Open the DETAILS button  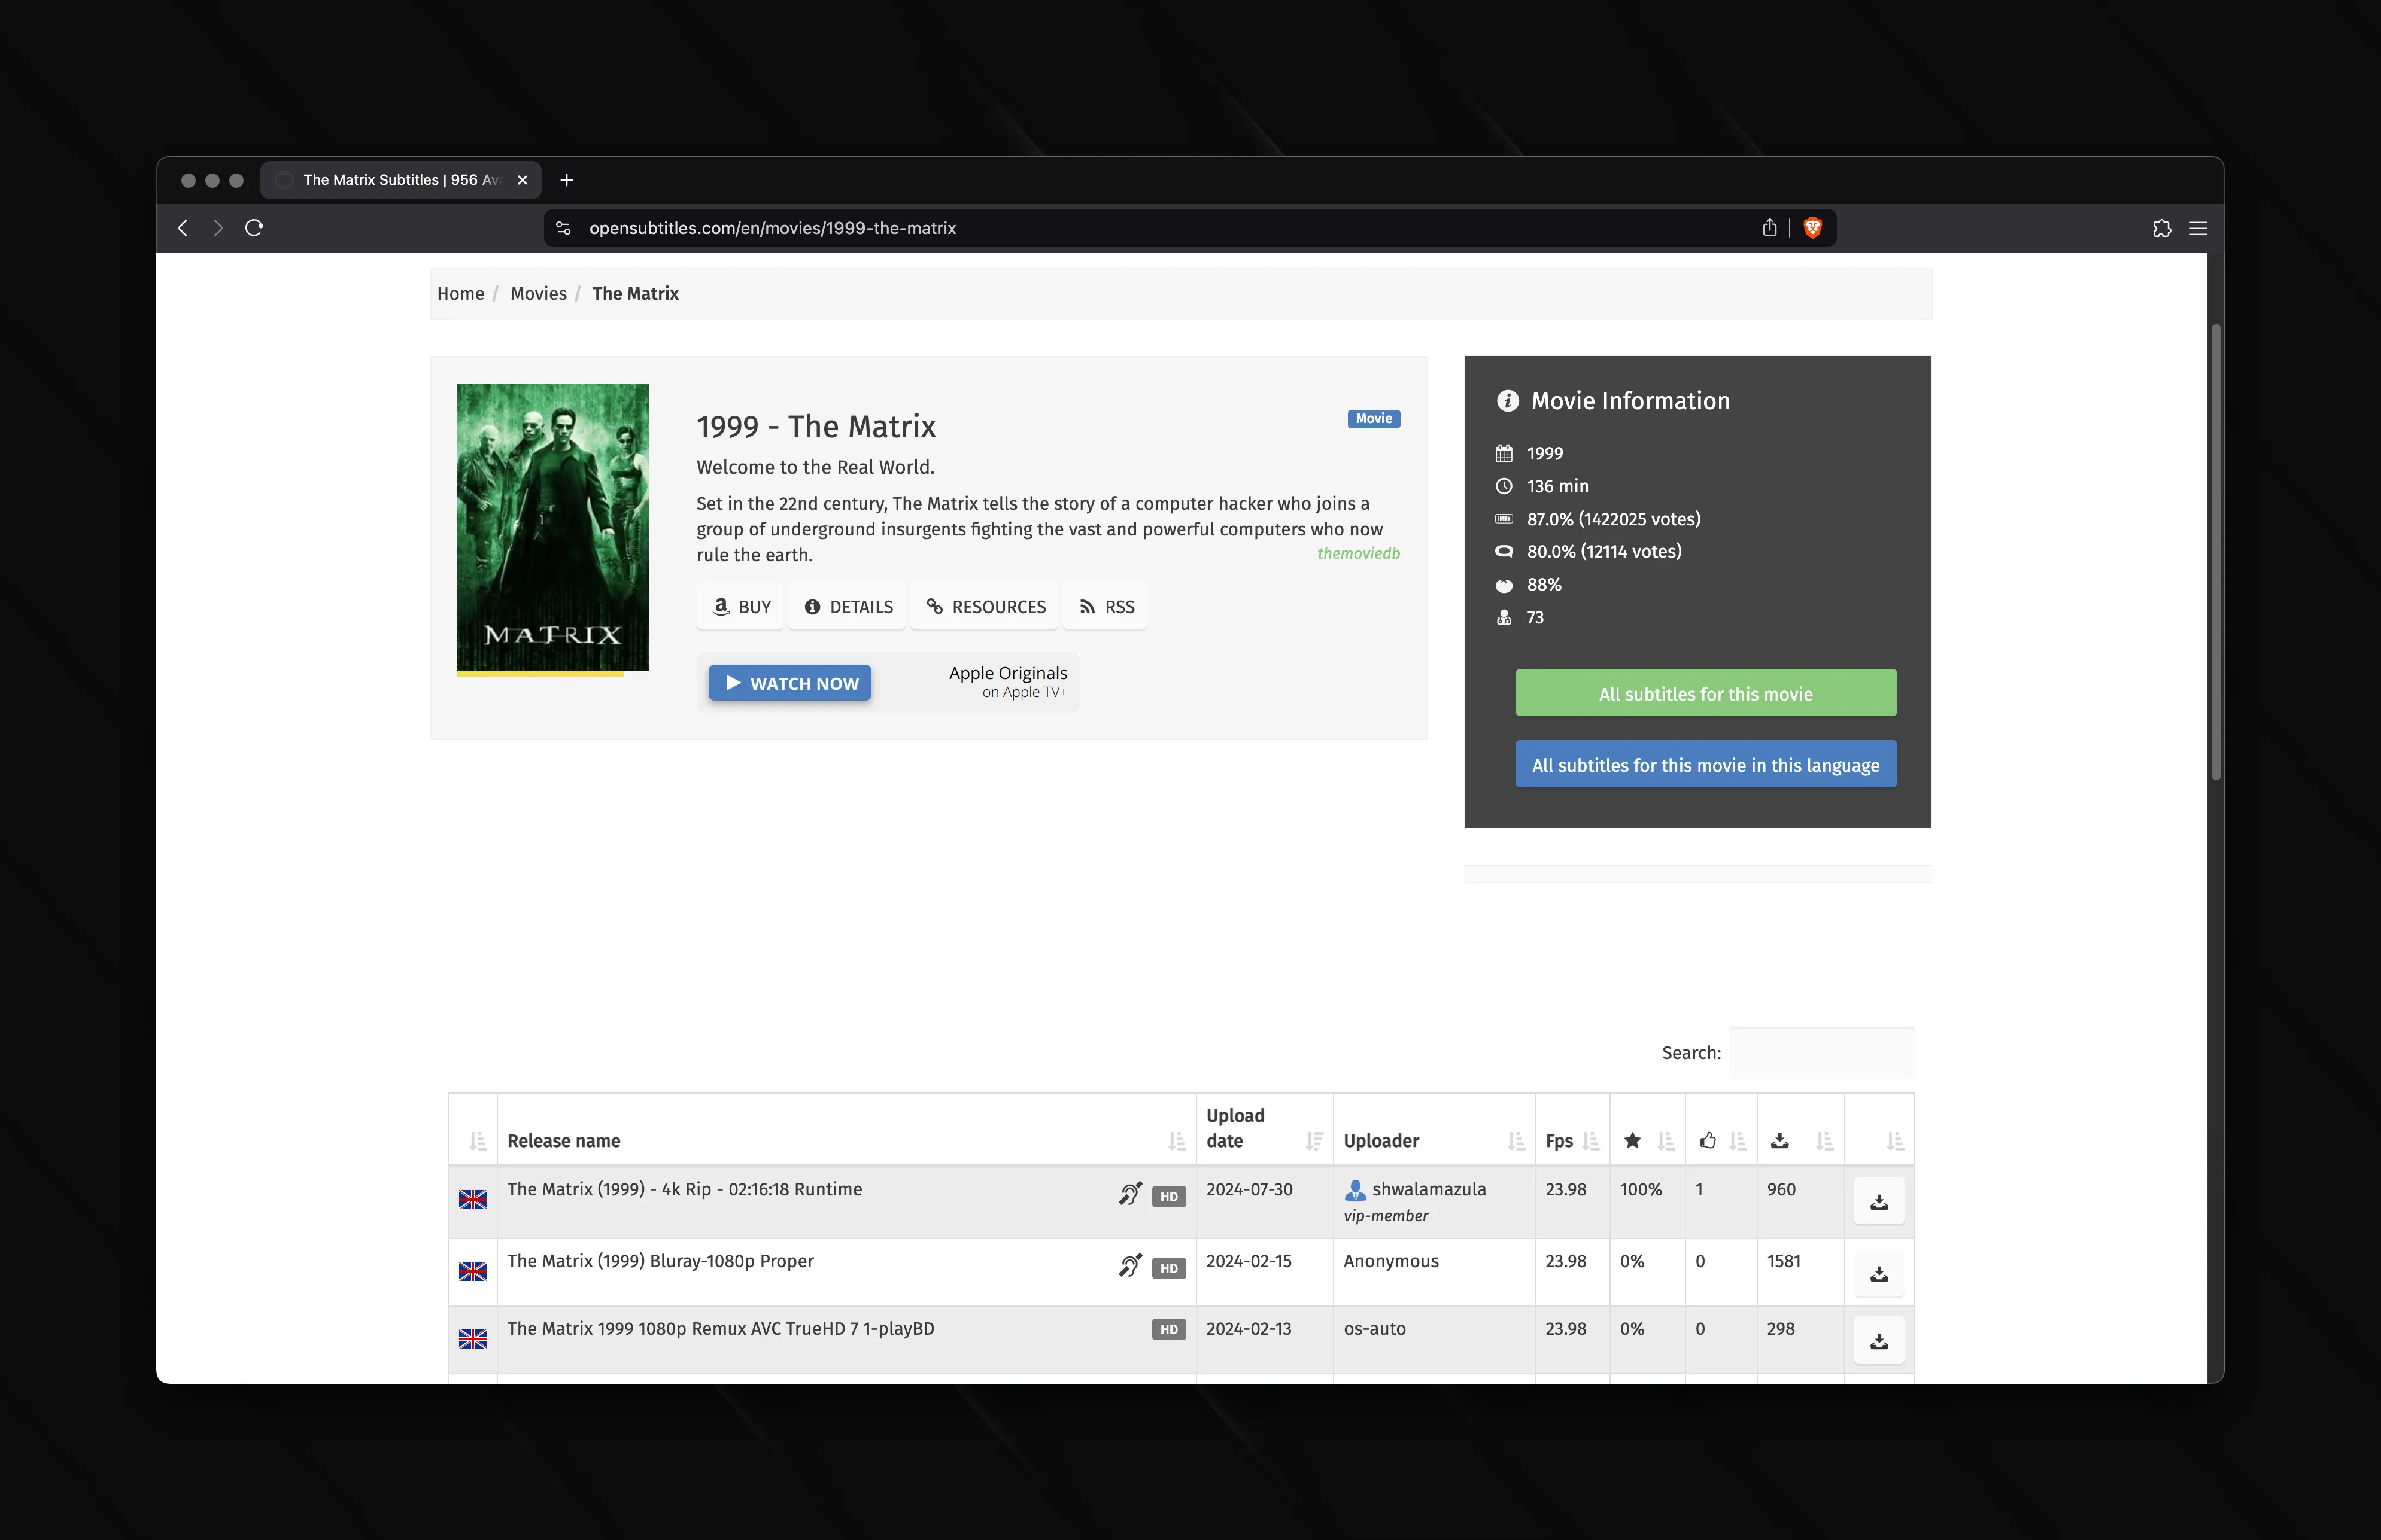848,607
